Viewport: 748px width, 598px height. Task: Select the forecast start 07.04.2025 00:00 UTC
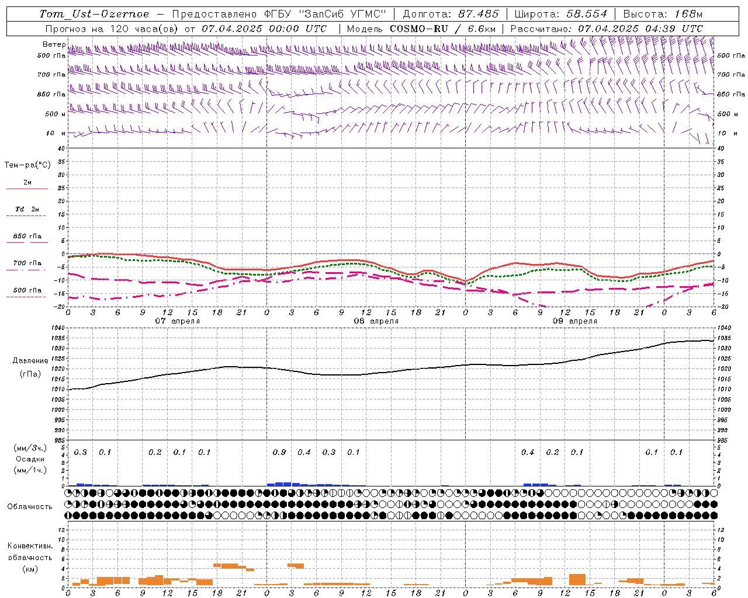point(264,29)
